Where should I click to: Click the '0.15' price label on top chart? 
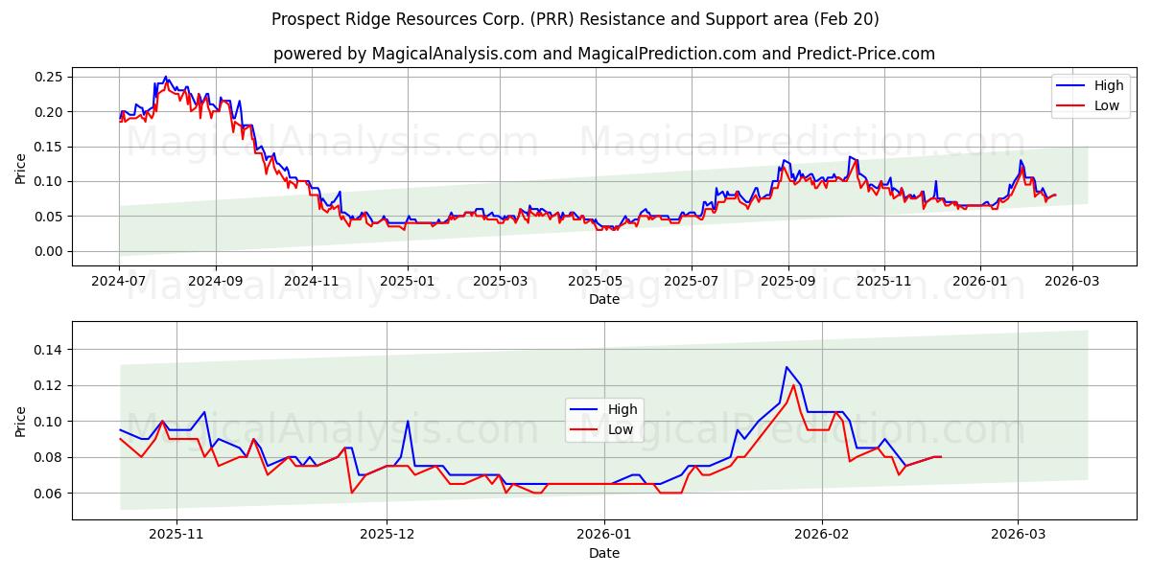click(50, 147)
